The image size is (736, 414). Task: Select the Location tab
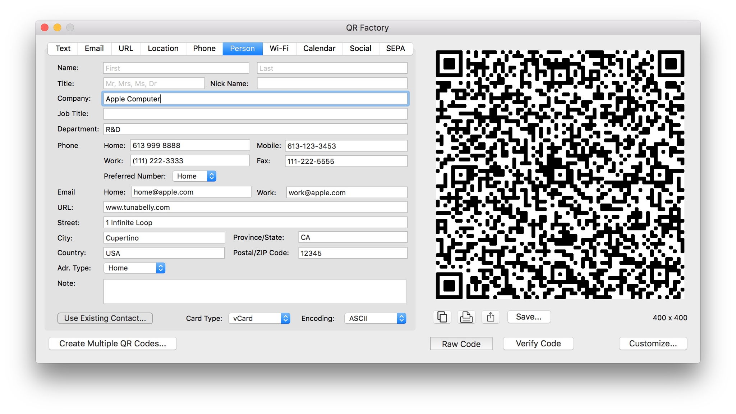163,49
